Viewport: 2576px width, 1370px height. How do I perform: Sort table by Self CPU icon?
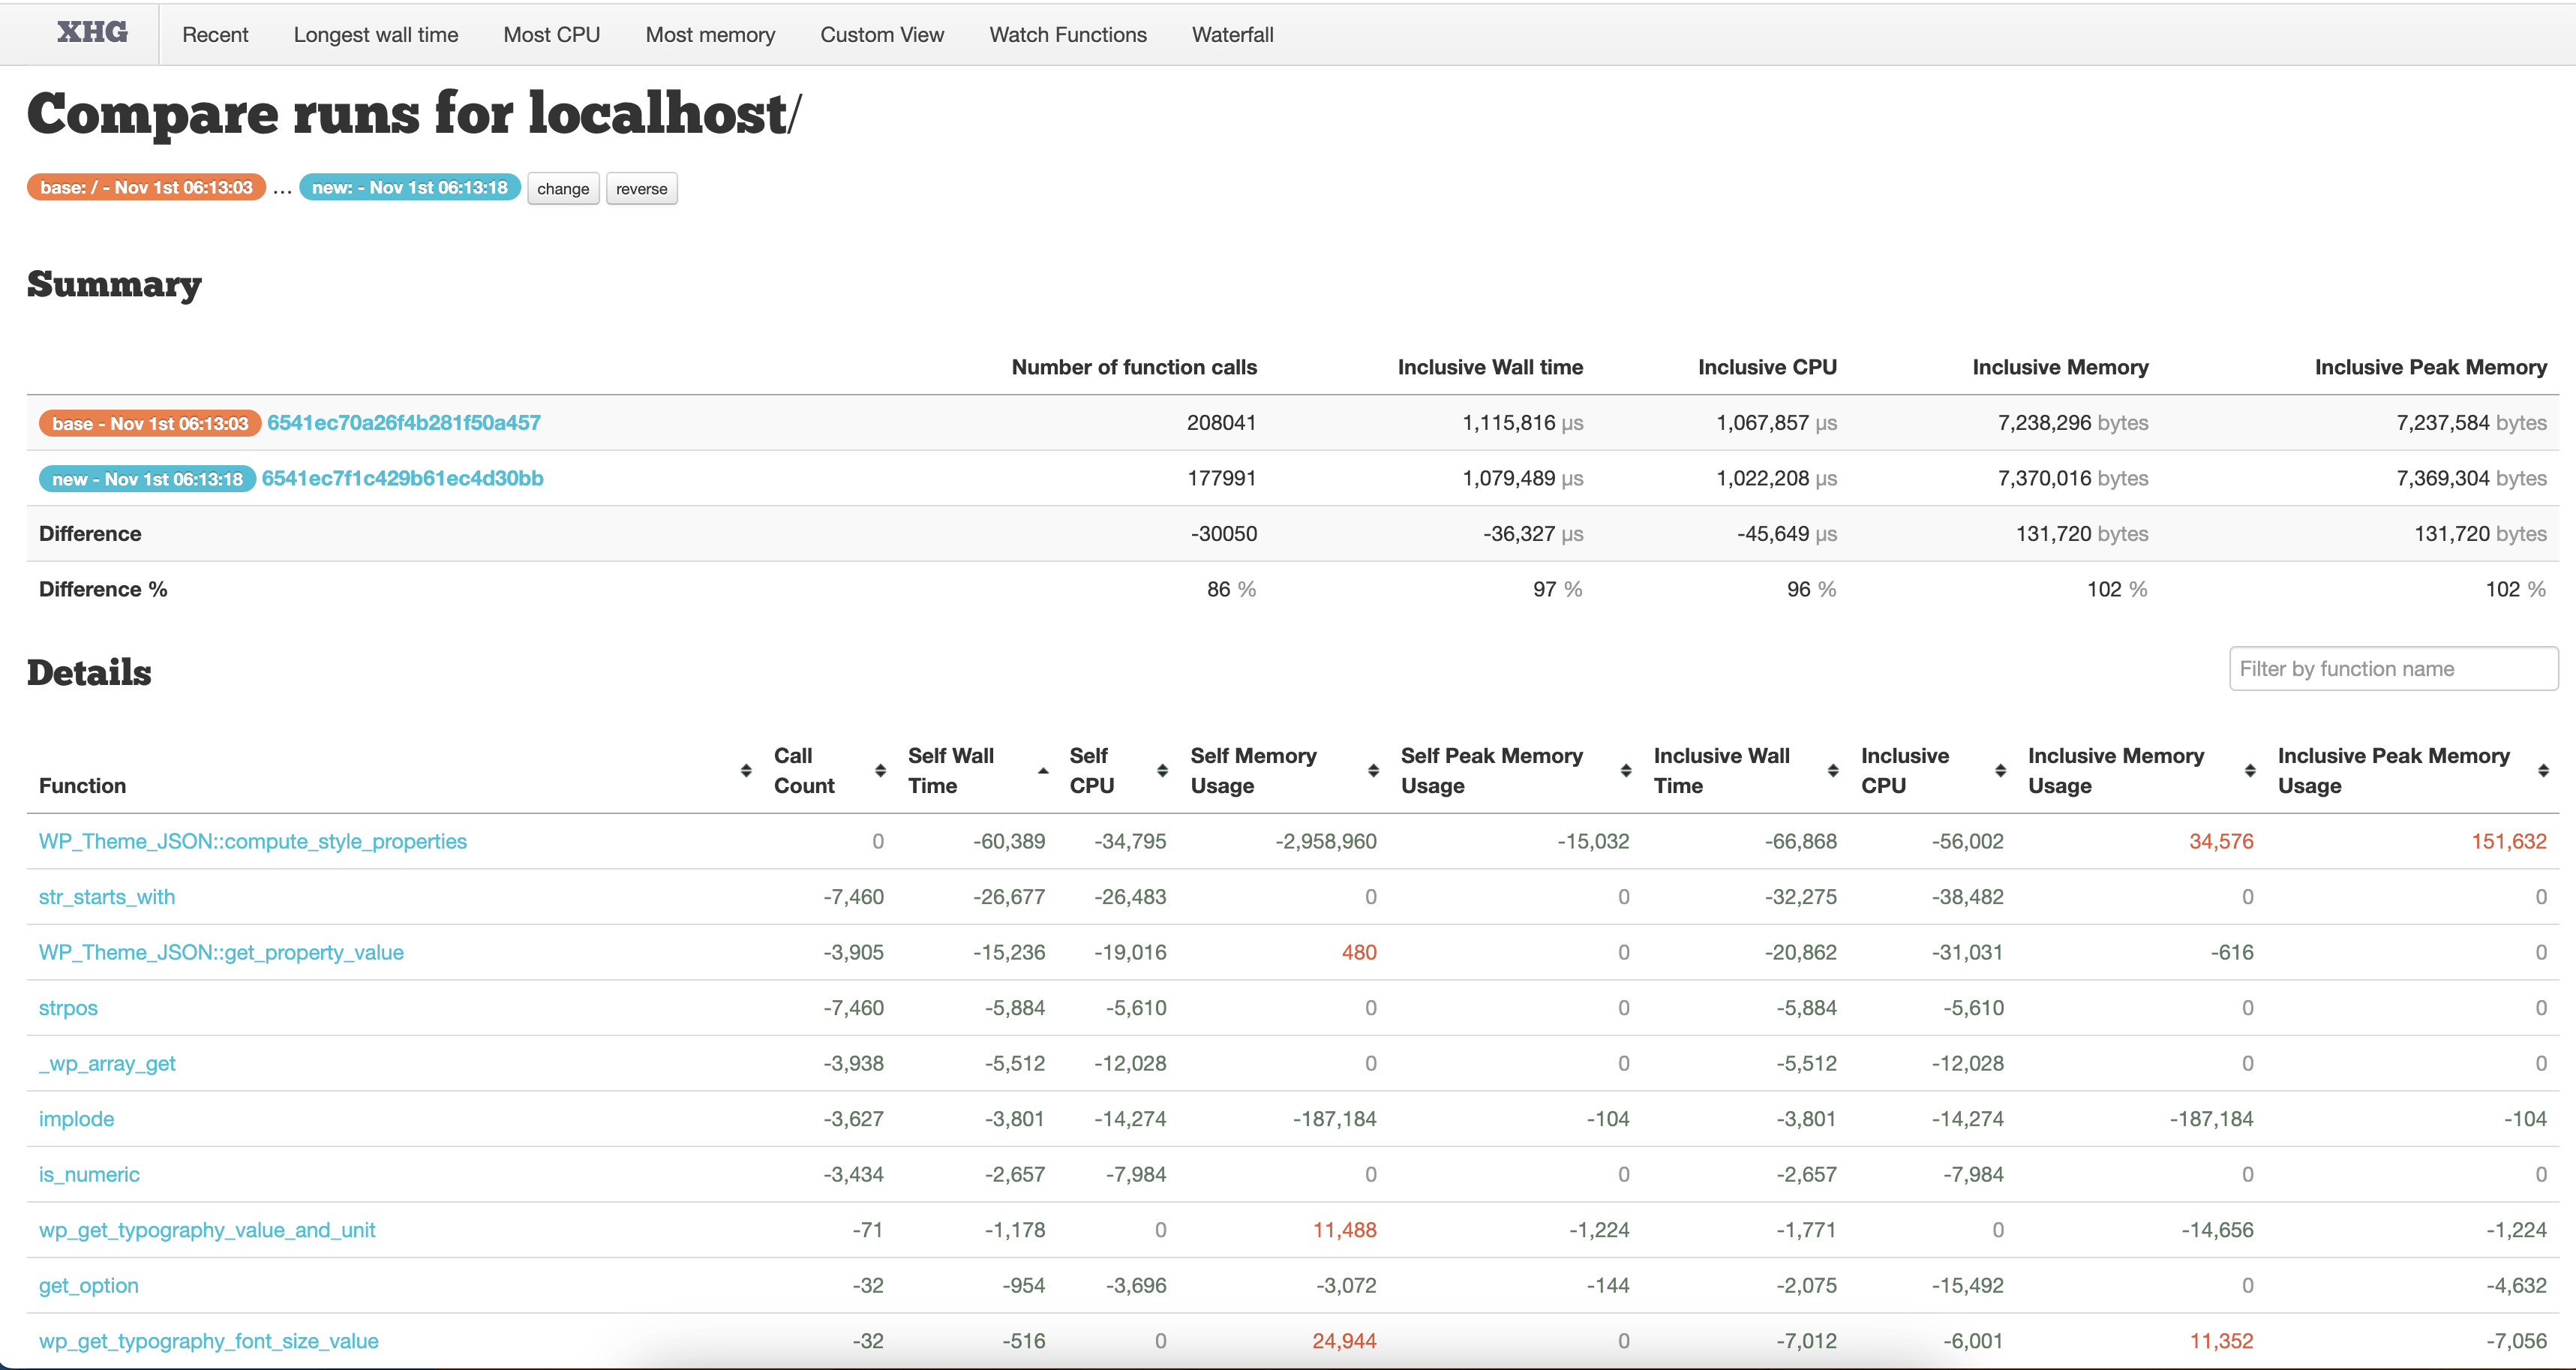(x=1162, y=770)
